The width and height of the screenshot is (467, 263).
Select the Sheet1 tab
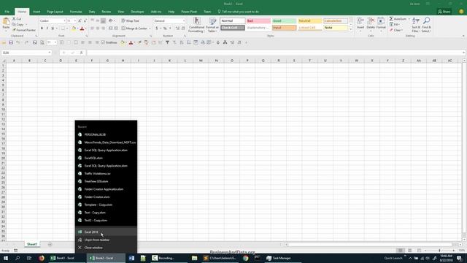[x=32, y=245]
